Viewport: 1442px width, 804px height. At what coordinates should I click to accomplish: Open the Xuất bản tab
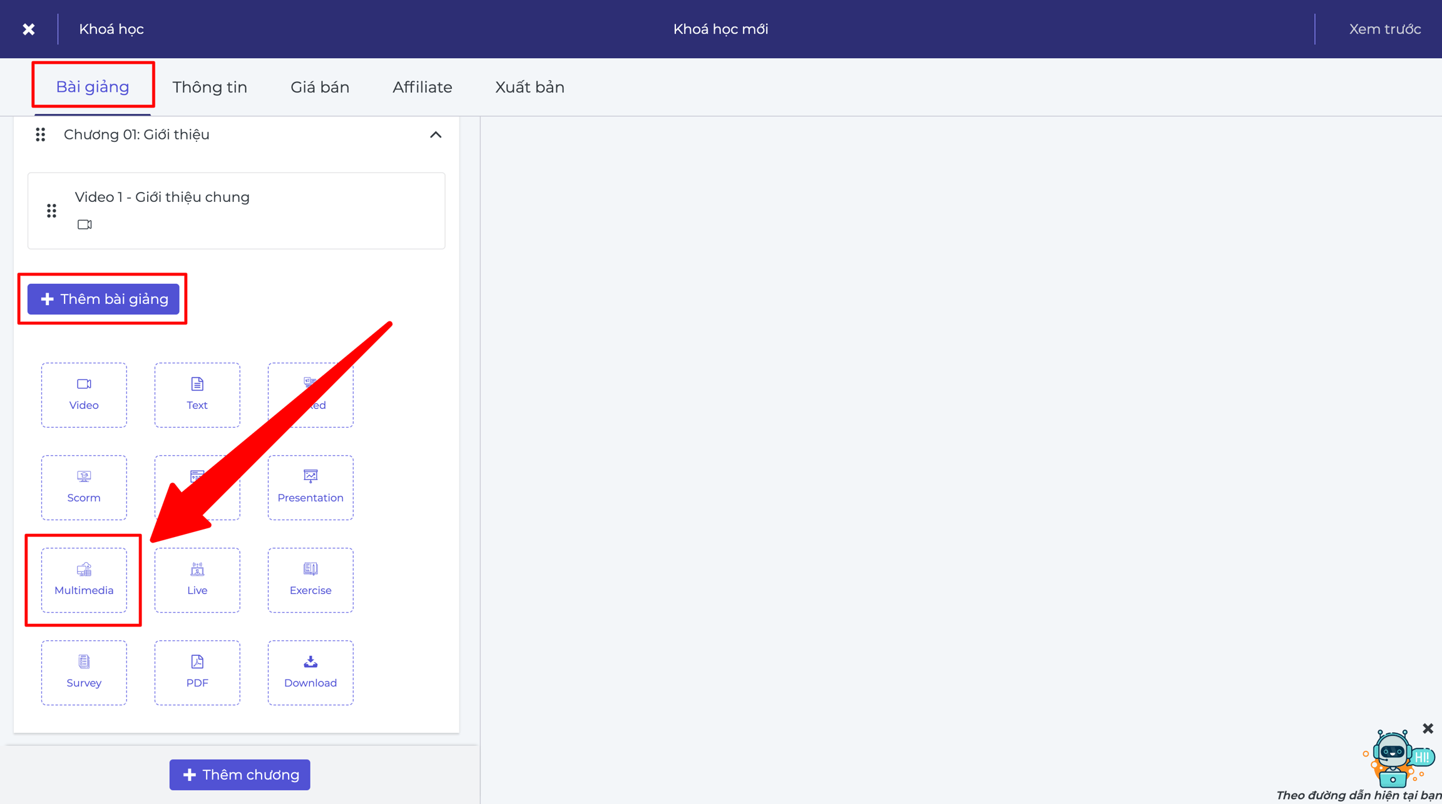point(529,87)
